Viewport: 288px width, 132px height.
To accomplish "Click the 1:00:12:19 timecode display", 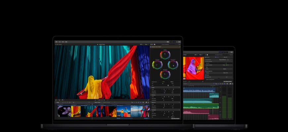I will click(101, 100).
